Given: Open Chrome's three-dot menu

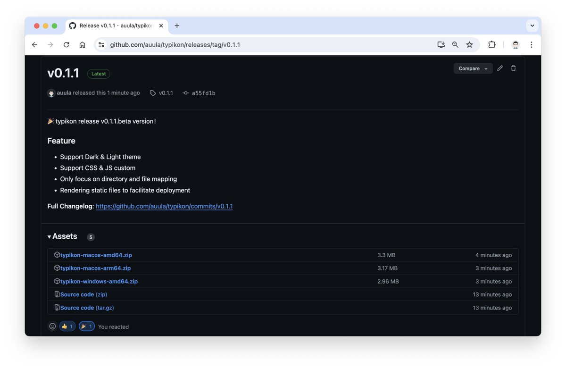Looking at the screenshot, I should coord(532,45).
